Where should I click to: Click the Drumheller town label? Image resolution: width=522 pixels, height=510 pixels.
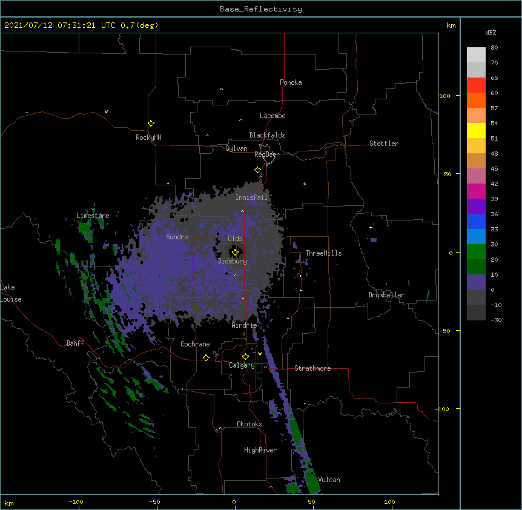pos(386,295)
